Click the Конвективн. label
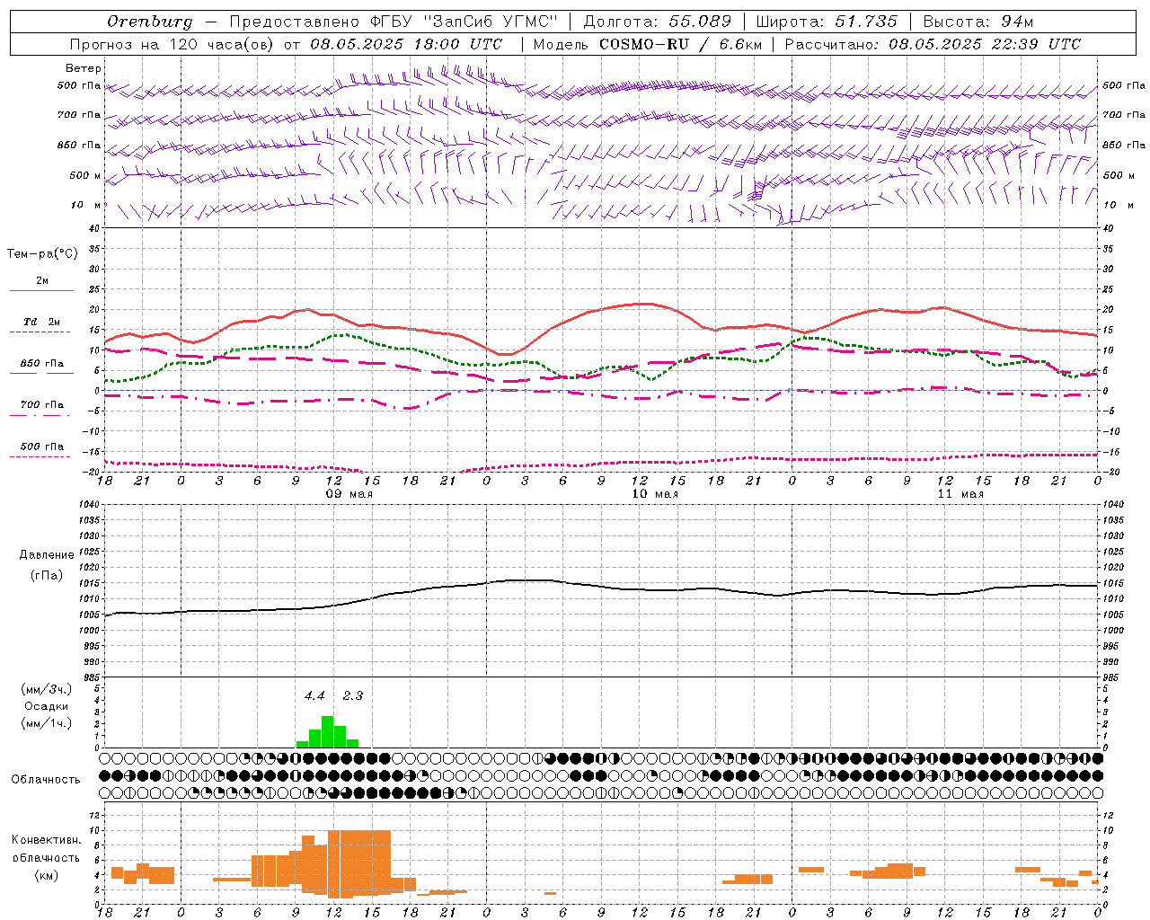The height and width of the screenshot is (920, 1150). [46, 840]
